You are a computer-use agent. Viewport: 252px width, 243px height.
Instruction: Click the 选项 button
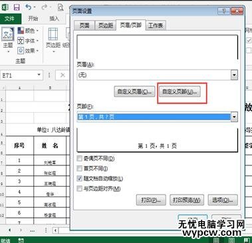tap(223, 200)
